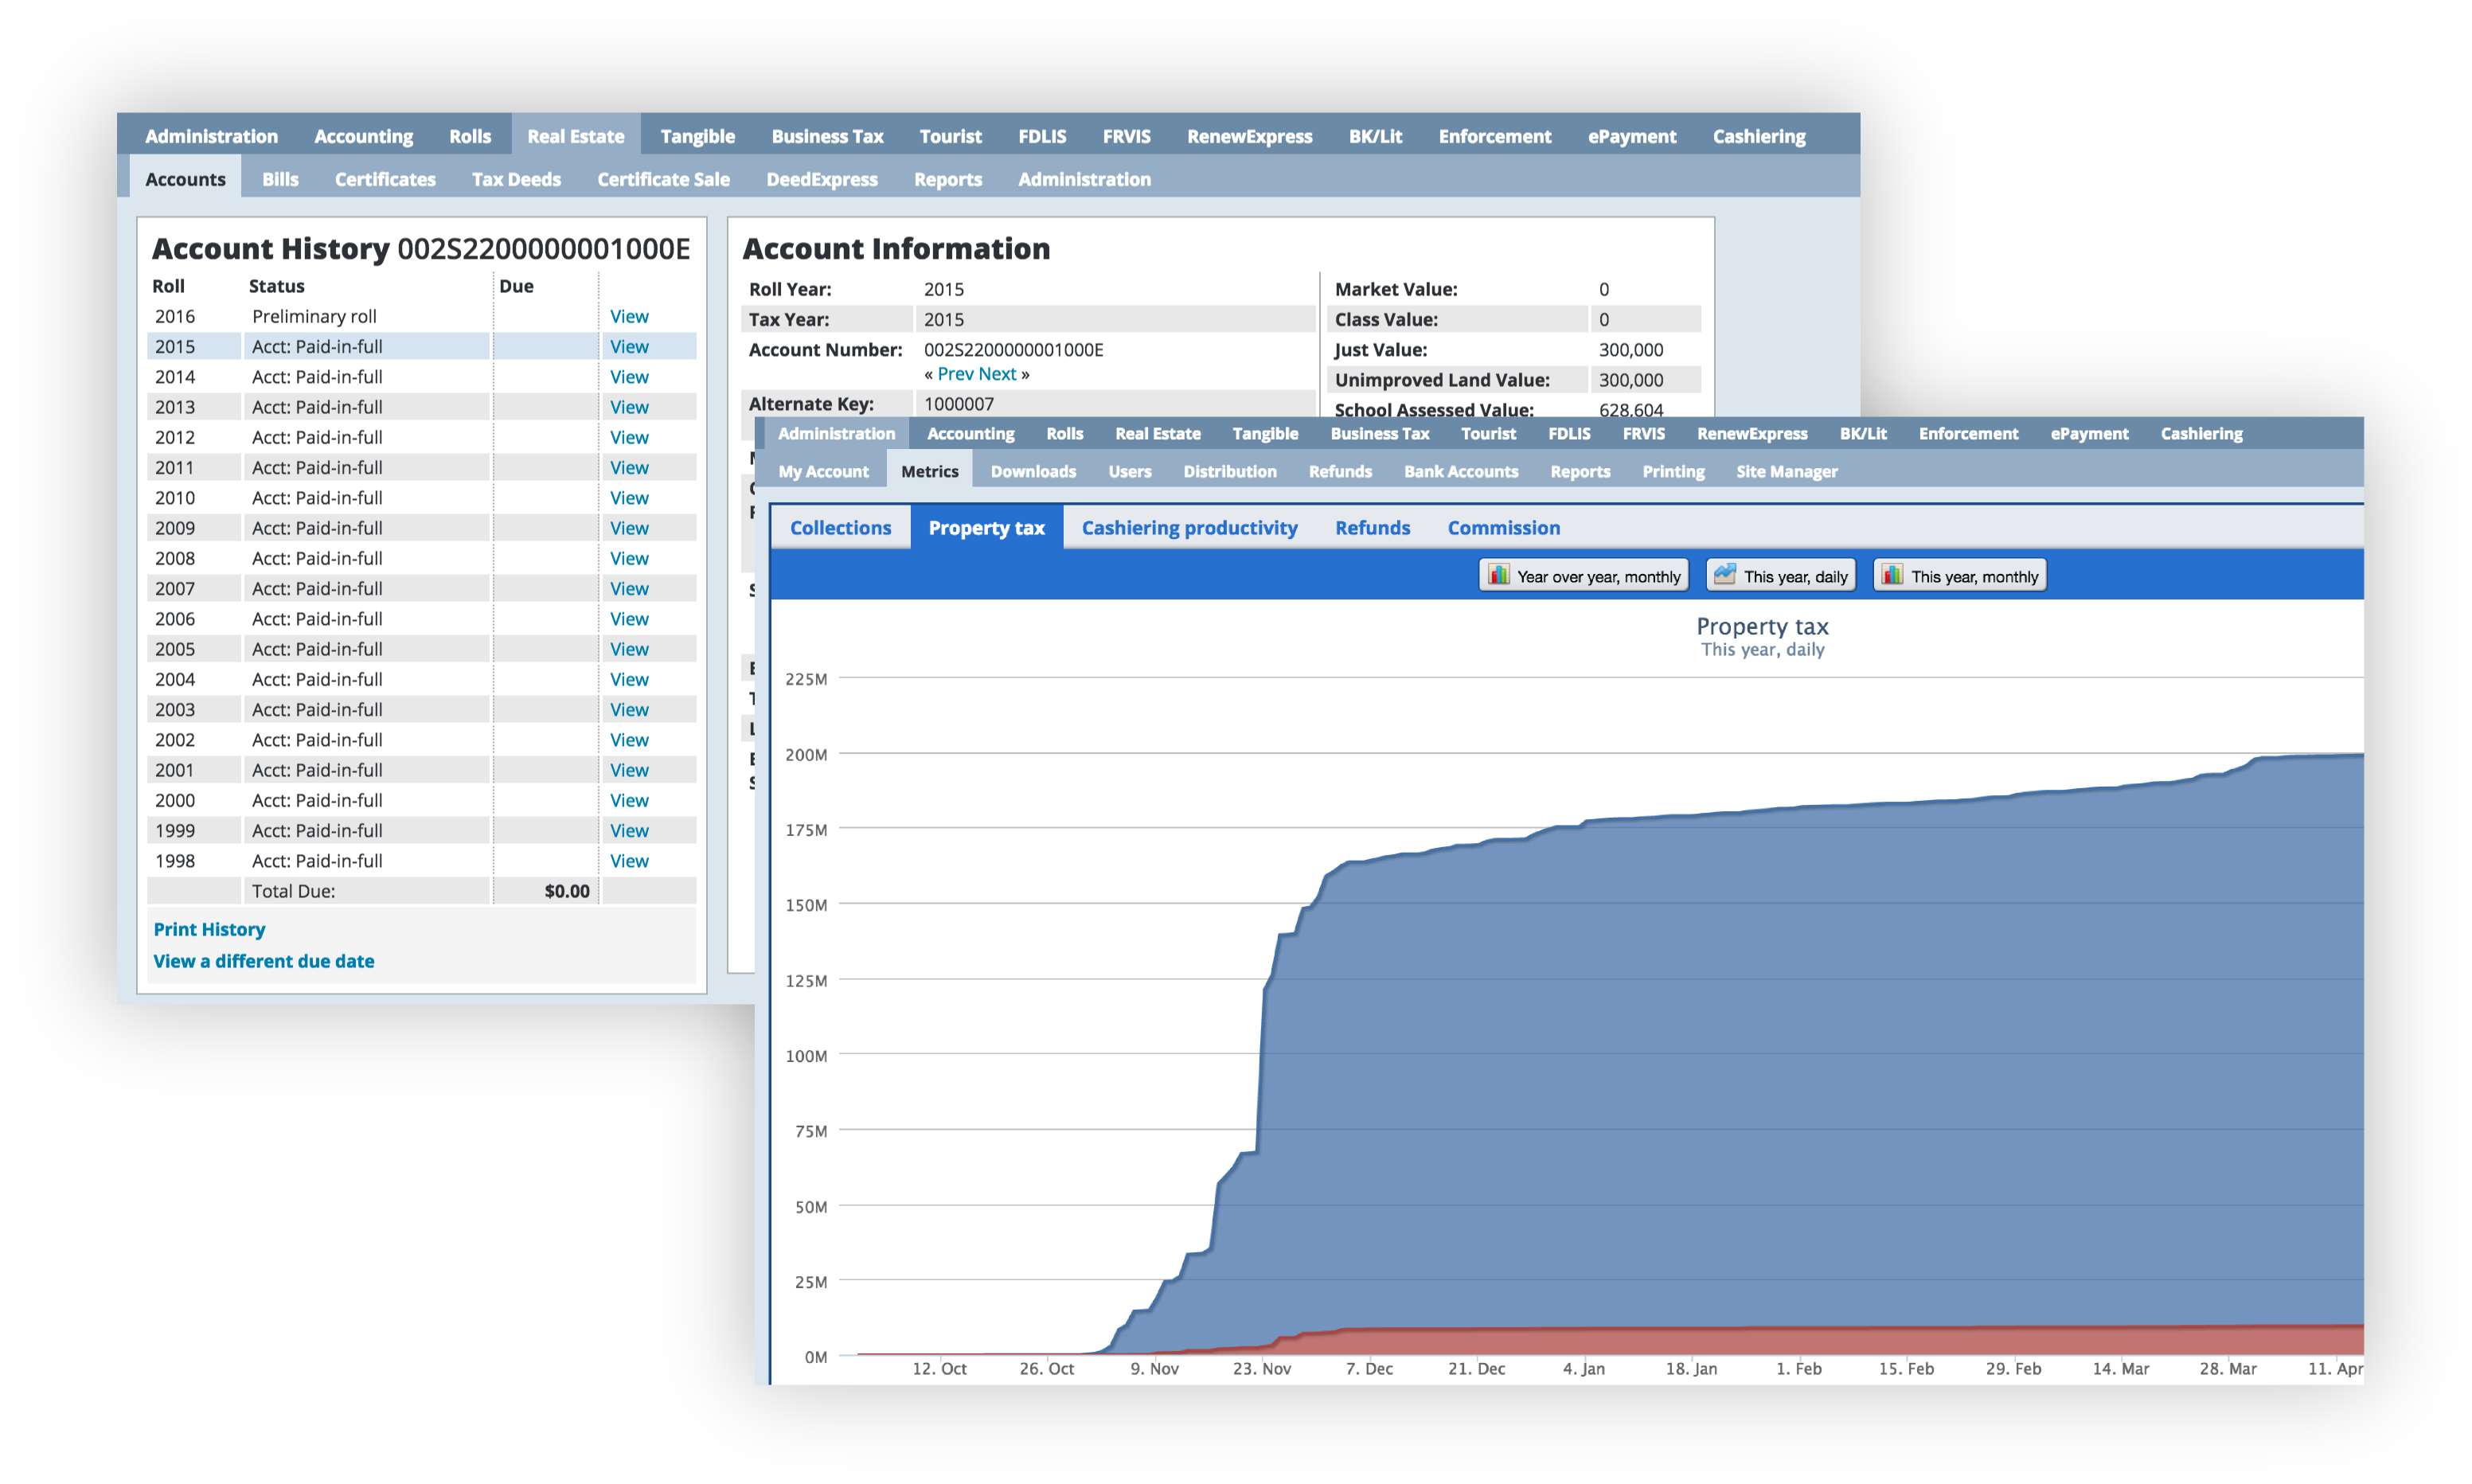
Task: Open Cashiering menu in back window
Action: pos(1758,136)
